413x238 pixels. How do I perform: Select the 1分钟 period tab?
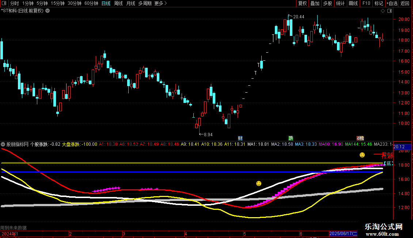tap(28, 3)
